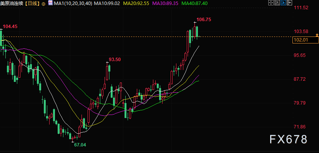The image size is (319, 153).
Task: Click the 103.58 axis value
Action: 301,32
